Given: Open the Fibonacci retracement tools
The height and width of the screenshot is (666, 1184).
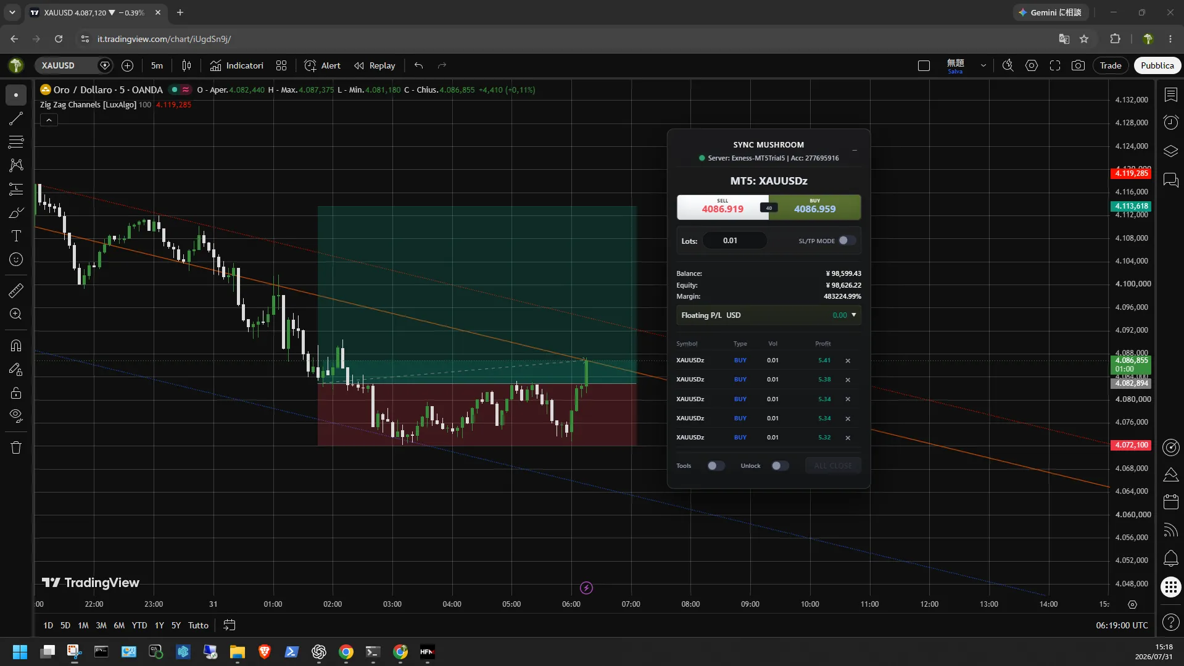Looking at the screenshot, I should pyautogui.click(x=16, y=142).
